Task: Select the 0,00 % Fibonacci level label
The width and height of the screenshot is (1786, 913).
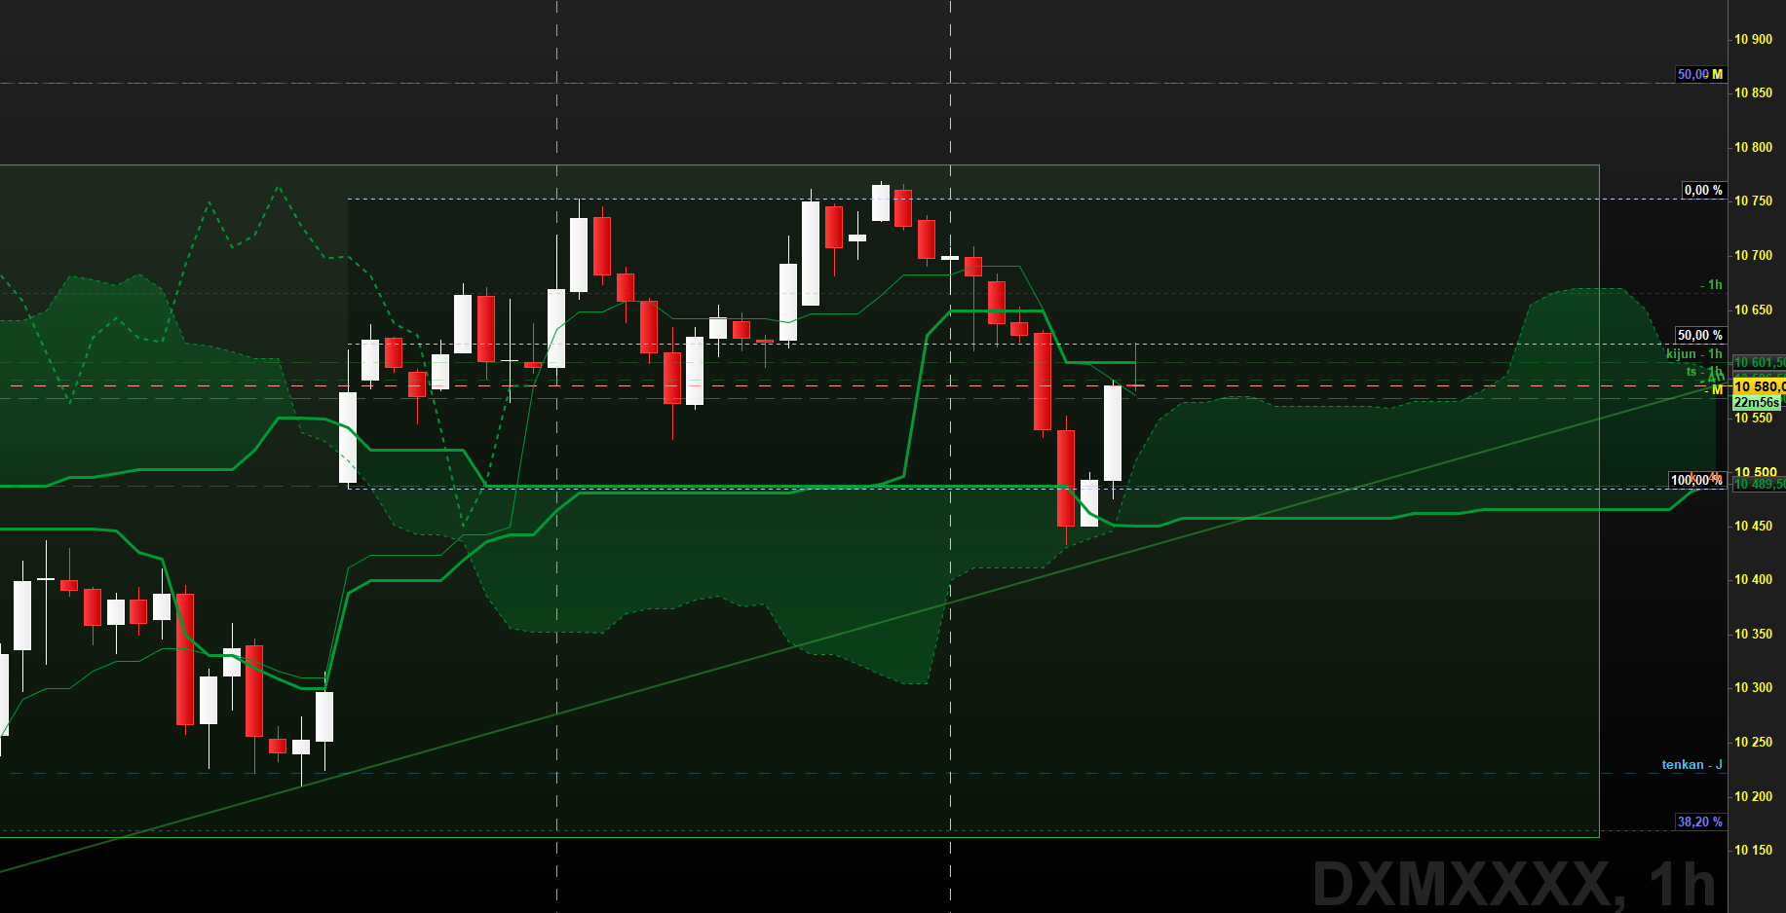Action: point(1703,191)
